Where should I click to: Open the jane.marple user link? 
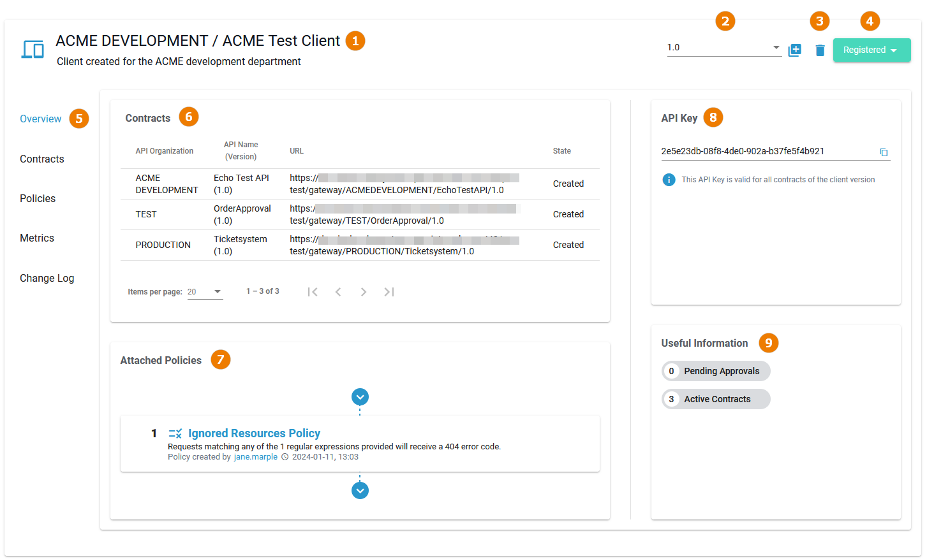pyautogui.click(x=255, y=457)
